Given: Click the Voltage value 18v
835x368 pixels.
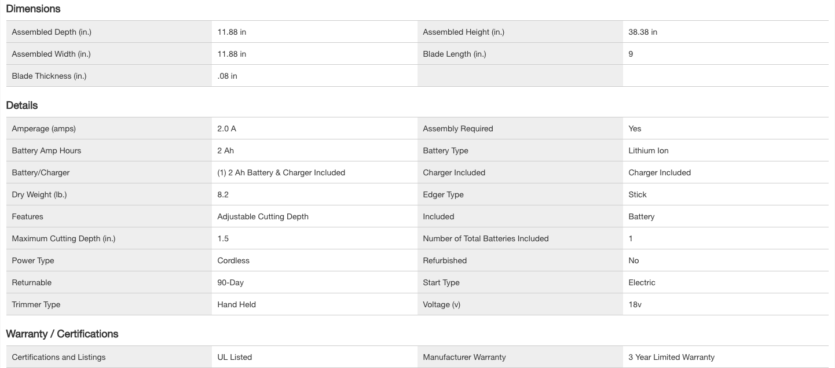Looking at the screenshot, I should (635, 305).
